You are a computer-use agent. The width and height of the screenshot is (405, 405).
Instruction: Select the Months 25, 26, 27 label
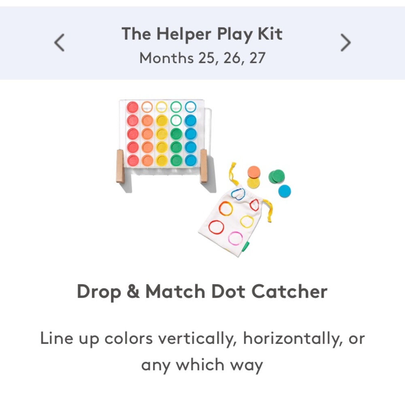coord(202,58)
